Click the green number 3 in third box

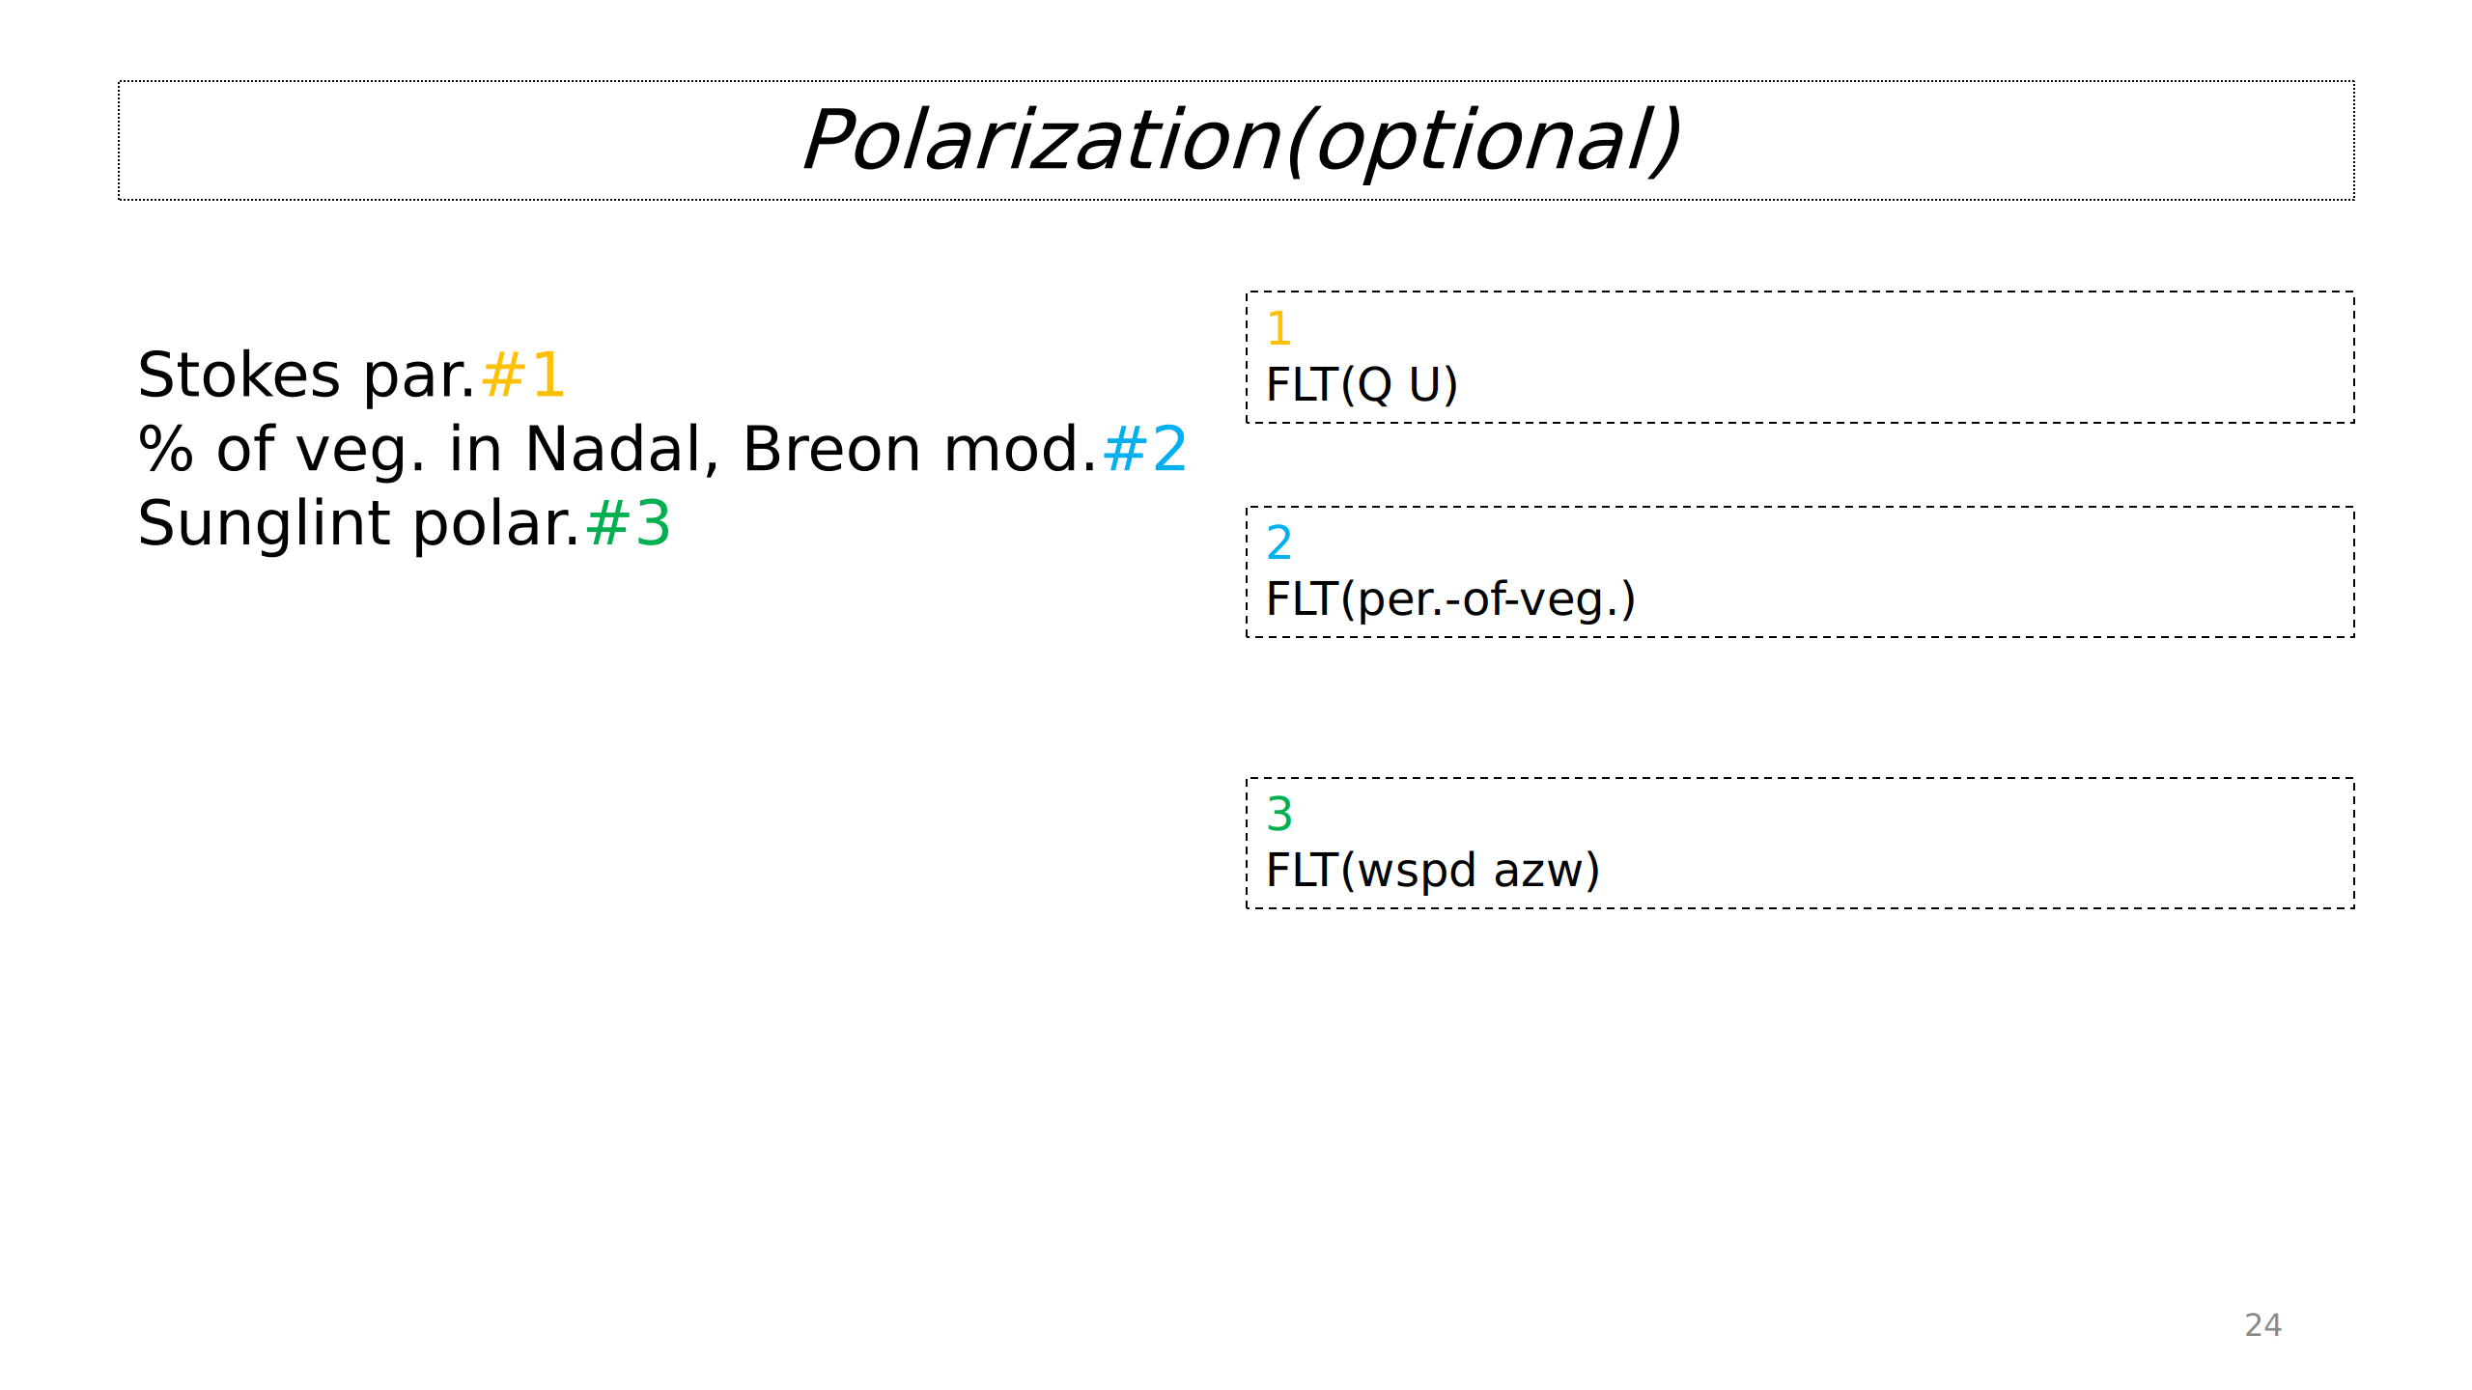[1278, 814]
